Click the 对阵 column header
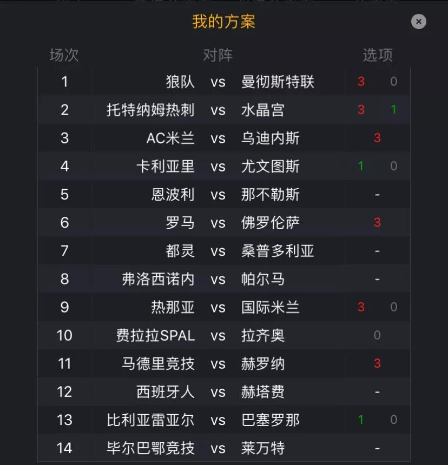Screen dimensions: 448x465 pos(218,55)
